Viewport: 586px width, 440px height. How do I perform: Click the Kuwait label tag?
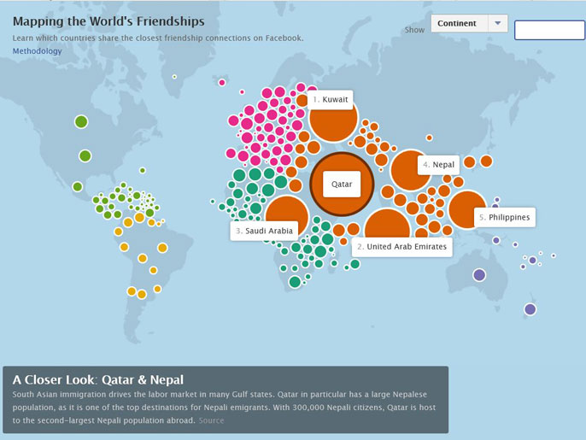point(331,100)
